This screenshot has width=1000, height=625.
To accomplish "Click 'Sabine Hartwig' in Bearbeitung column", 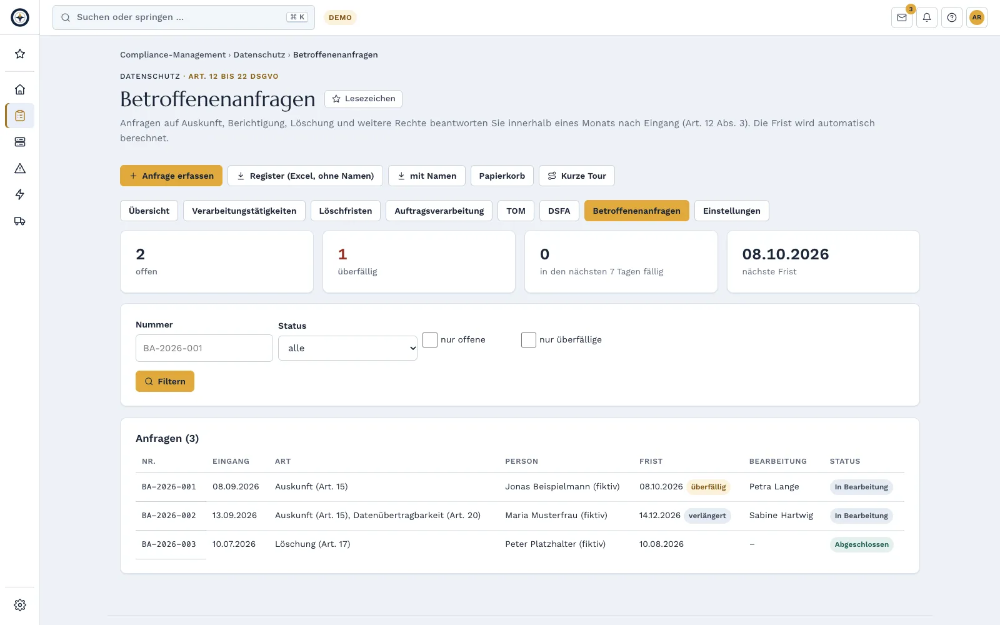I will click(x=781, y=516).
